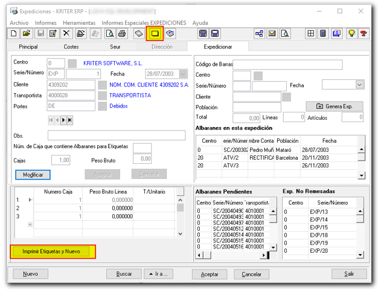
Task: Click the first blue calculator-grid toolbar icon
Action: click(203, 34)
